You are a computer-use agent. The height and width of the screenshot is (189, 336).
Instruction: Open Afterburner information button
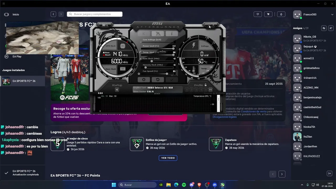pos(172,34)
